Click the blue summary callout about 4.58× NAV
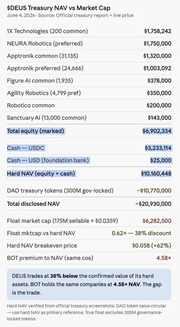This screenshot has width=180, height=327. (89, 284)
